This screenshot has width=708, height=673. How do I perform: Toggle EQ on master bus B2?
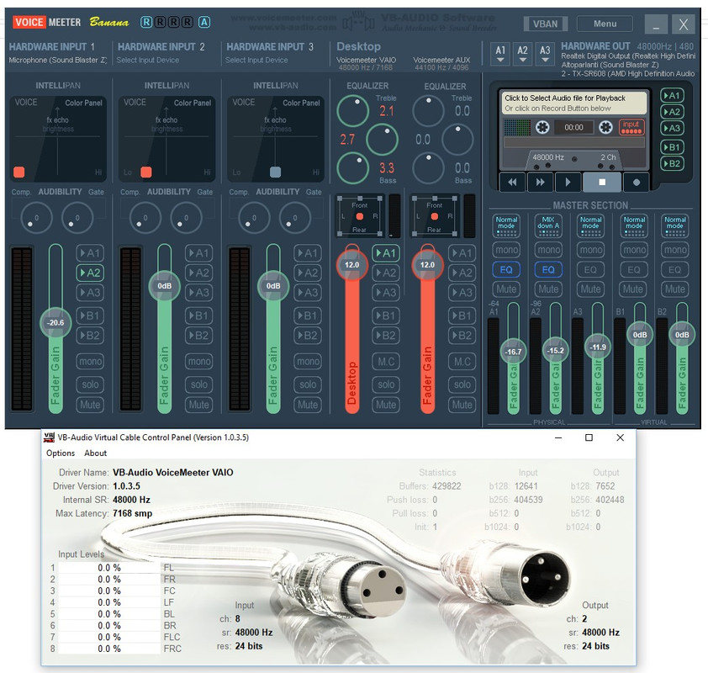(x=674, y=270)
